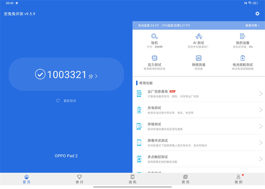This screenshot has height=189, width=265.
Task: Tap the 多点触控测试 title
Action: 158,157
